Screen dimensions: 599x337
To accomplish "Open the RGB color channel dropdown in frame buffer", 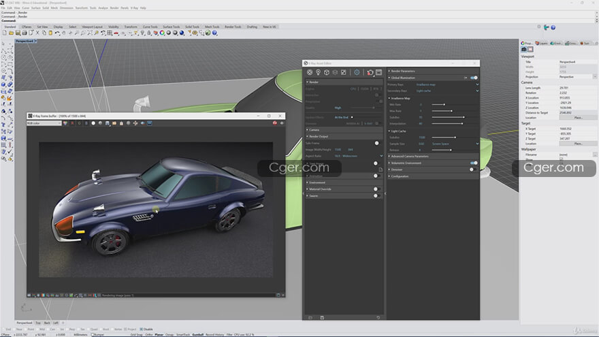I will 44,123.
